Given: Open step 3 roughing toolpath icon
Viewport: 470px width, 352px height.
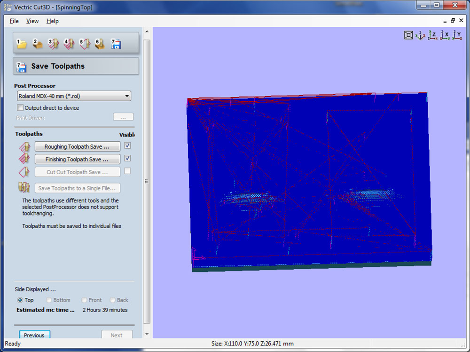Looking at the screenshot, I should click(x=54, y=44).
